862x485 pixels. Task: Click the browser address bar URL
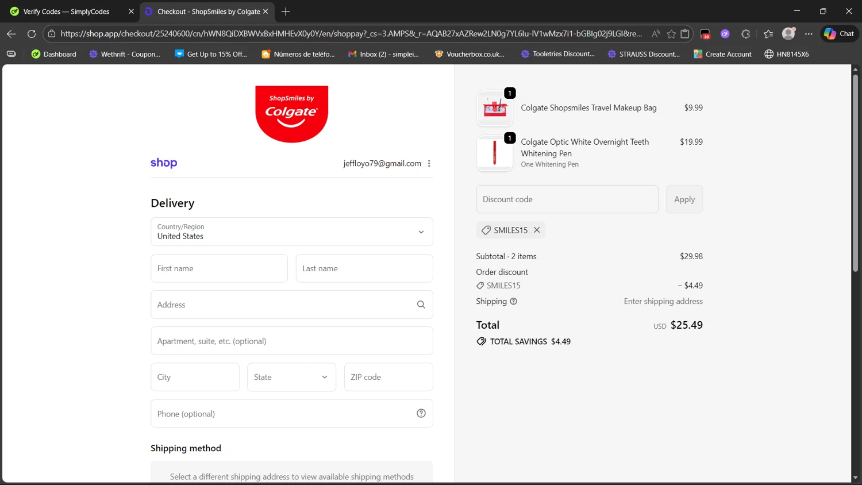click(x=351, y=34)
